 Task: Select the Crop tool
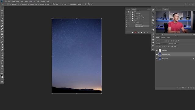(2, 21)
